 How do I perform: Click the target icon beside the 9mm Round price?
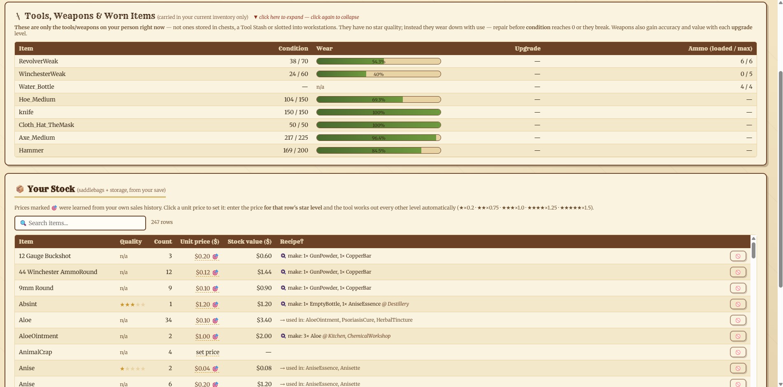point(215,288)
